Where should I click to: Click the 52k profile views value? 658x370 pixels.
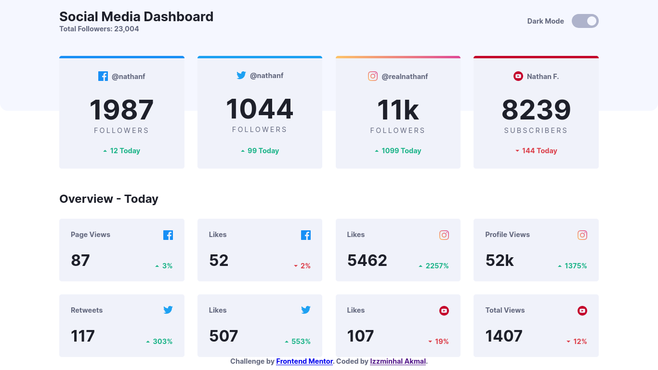point(500,261)
